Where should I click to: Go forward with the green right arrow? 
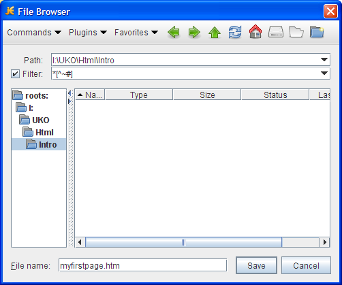(x=194, y=32)
